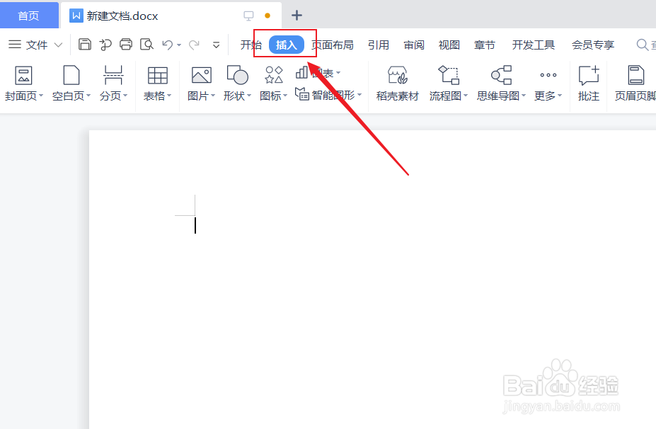The image size is (656, 429).
Task: Click the Print icon
Action: 126,45
